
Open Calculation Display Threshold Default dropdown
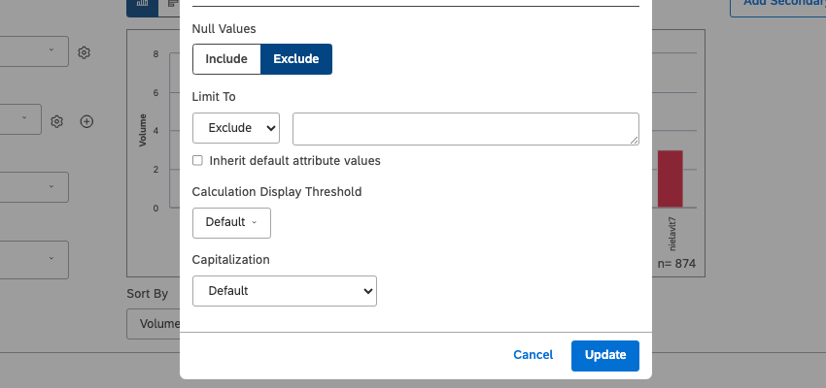click(x=231, y=222)
